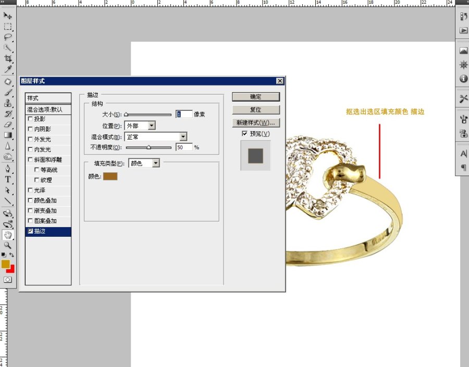
Task: Select the Eyedropper tool
Action: (x=8, y=69)
